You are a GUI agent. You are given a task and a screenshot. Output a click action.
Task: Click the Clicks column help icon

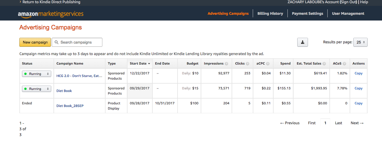247,64
